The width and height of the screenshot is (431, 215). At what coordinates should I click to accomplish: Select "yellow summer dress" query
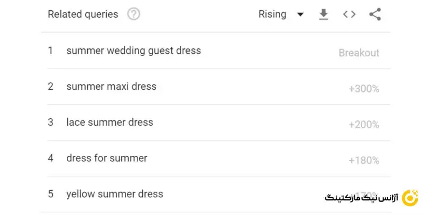[x=114, y=194]
